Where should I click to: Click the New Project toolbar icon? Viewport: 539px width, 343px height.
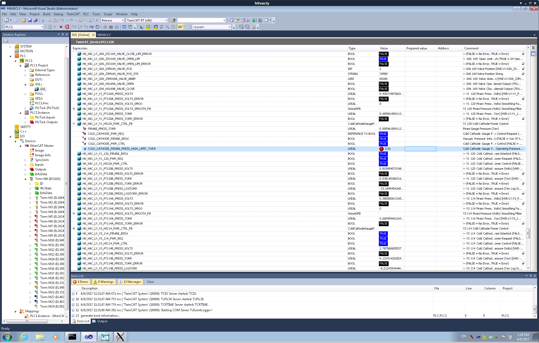click(7, 20)
